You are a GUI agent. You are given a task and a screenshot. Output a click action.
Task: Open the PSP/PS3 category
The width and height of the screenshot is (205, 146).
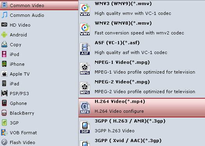[x=19, y=94]
